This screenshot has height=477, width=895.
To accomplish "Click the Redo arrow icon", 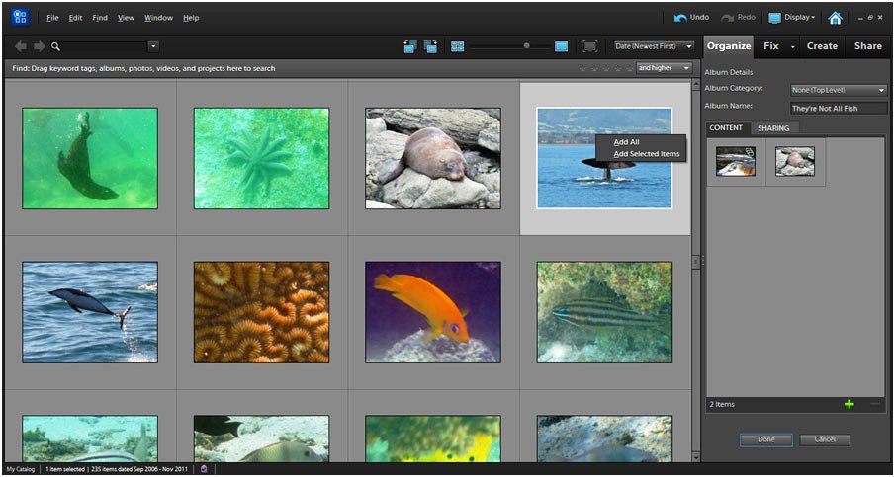I will [x=727, y=18].
